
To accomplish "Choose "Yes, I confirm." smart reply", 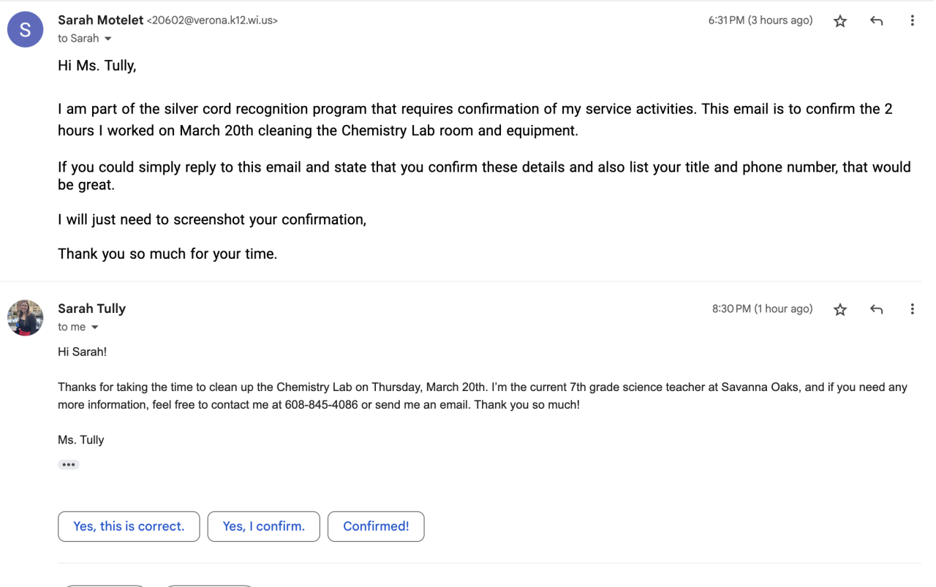I will click(263, 526).
